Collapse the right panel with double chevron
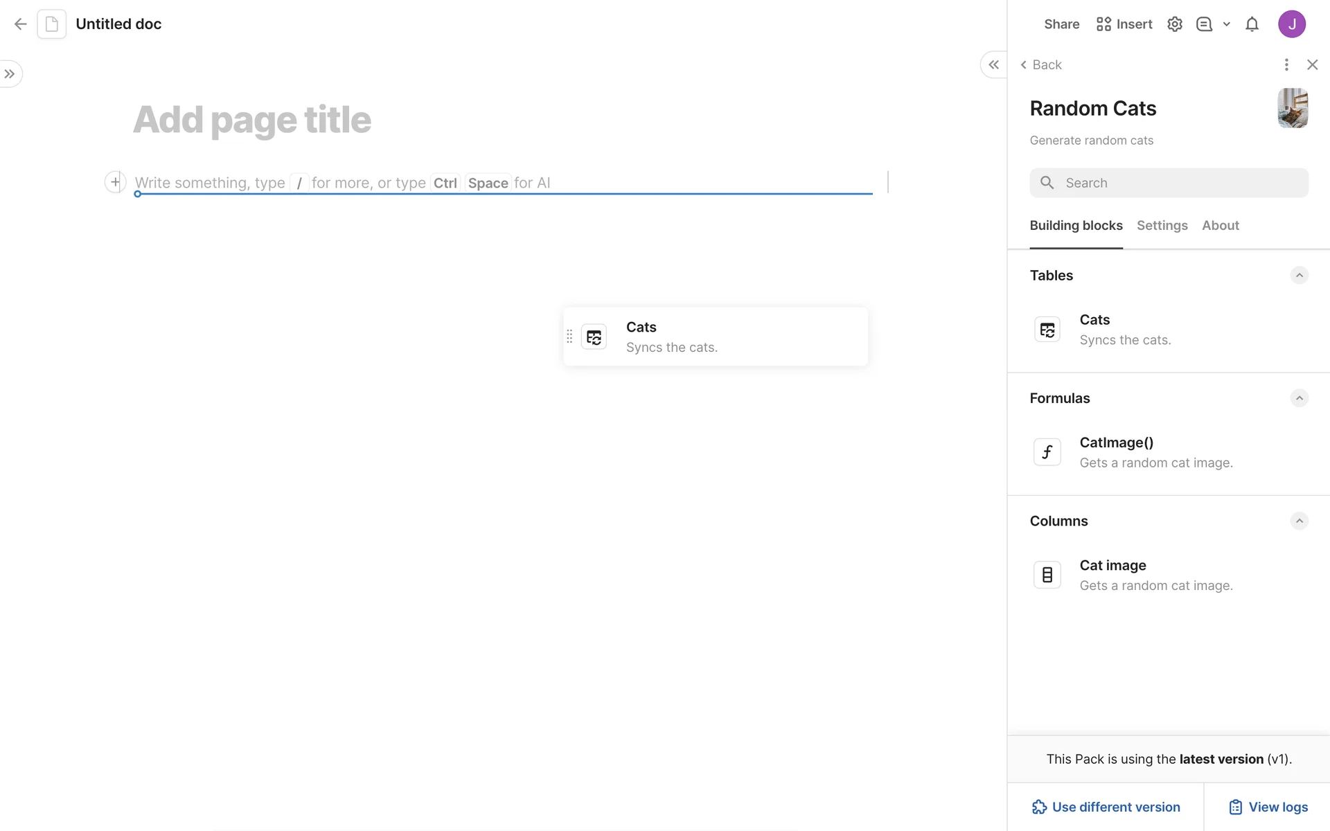The image size is (1330, 831). coord(993,64)
